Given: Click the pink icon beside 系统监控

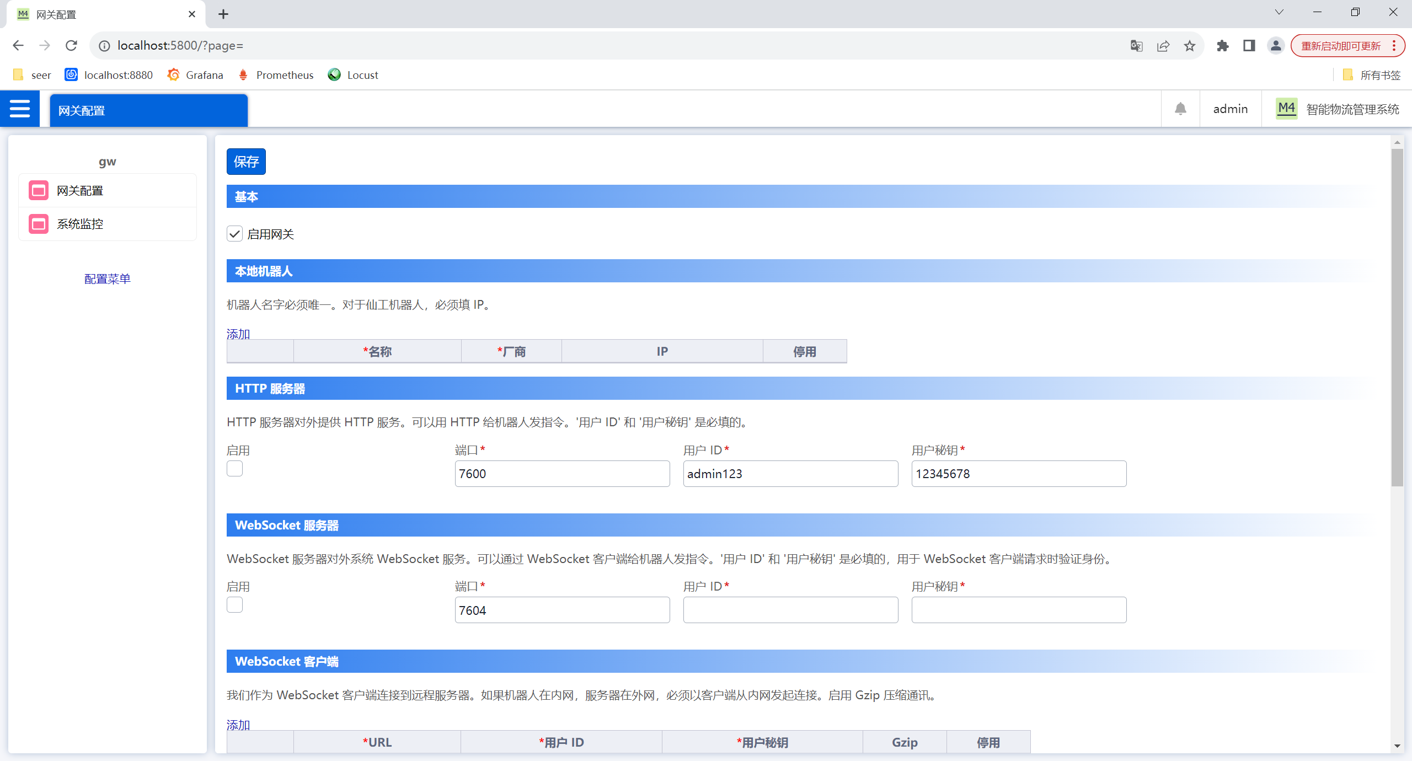Looking at the screenshot, I should point(39,224).
